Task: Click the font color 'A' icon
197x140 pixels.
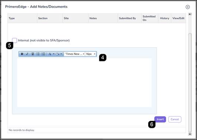Action: click(50, 54)
